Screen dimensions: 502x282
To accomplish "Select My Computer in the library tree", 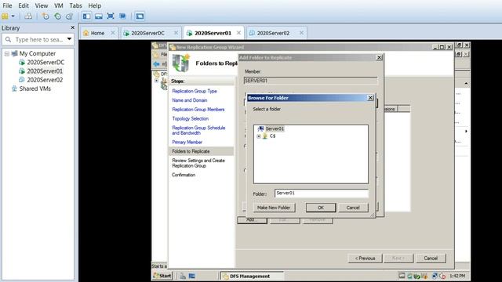I will (x=37, y=53).
